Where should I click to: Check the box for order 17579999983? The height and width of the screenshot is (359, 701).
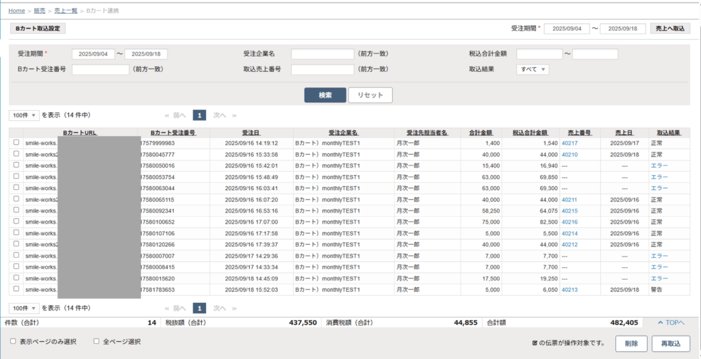point(16,143)
